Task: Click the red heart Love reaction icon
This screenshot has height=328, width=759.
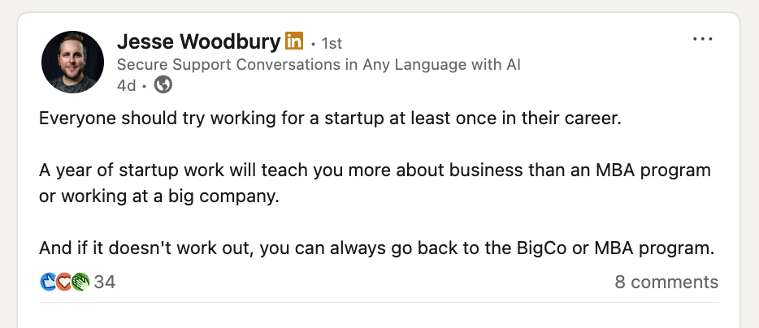Action: click(x=64, y=282)
